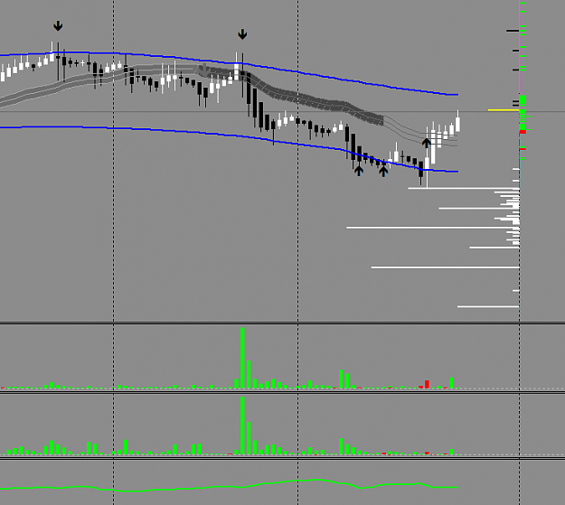Viewport: 565px width, 505px height.
Task: Select the right one of the paired up arrows
Action: [383, 171]
